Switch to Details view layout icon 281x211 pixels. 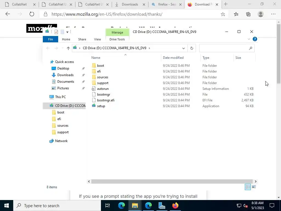click(248, 187)
